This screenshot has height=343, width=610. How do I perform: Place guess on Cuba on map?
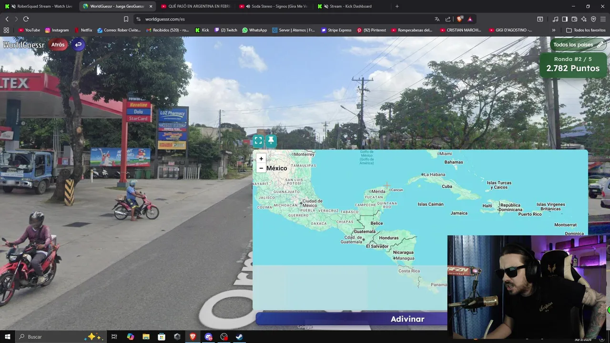(447, 186)
